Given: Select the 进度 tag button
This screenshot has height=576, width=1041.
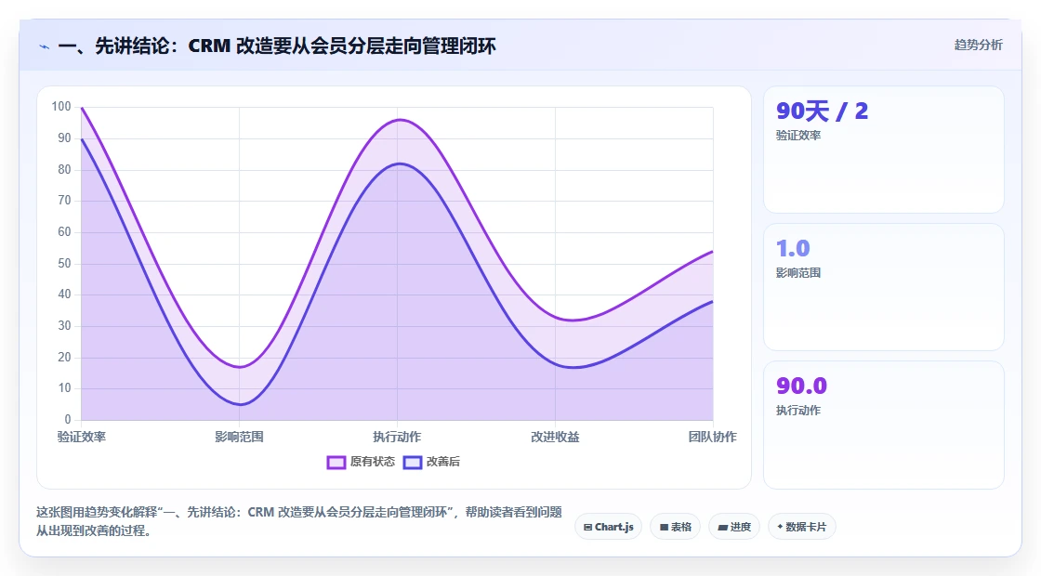Looking at the screenshot, I should tap(734, 527).
